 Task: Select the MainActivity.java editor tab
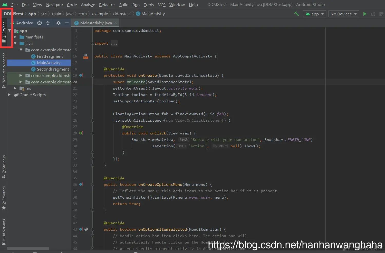[x=95, y=23]
